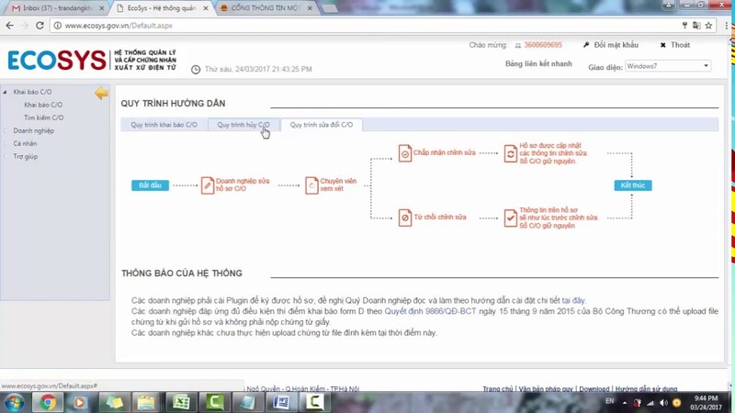Screen dimensions: 735x413
Task: Click Chrome icon in taskbar
Action: pos(47,402)
